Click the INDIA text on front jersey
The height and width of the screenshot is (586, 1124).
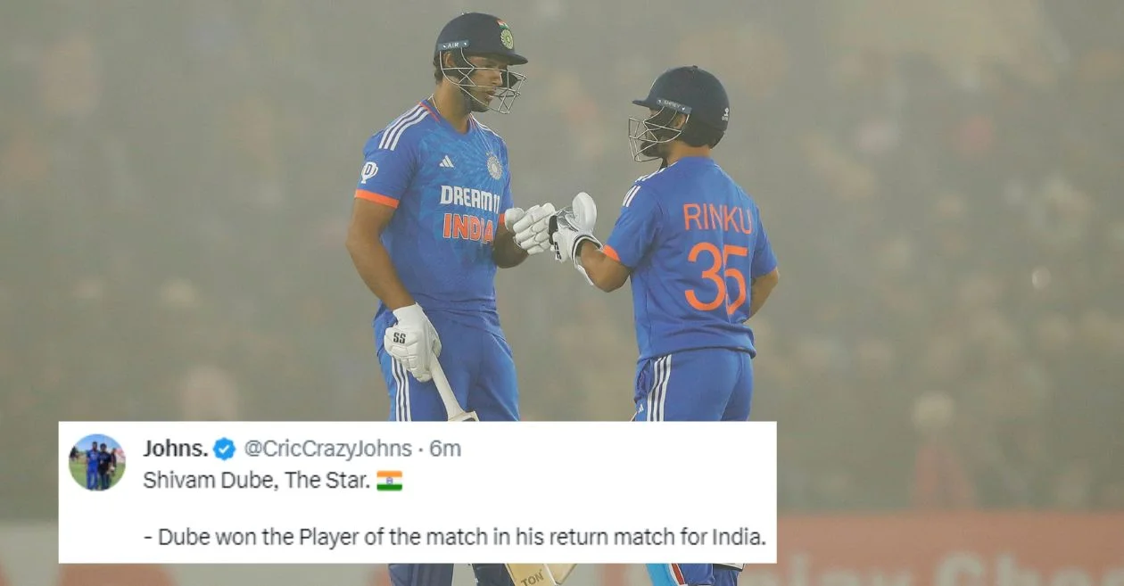click(467, 227)
